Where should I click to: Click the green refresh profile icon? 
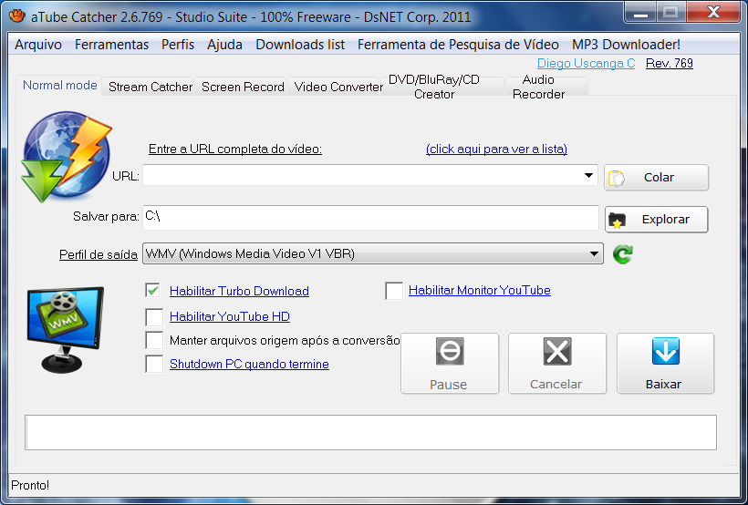(x=622, y=254)
